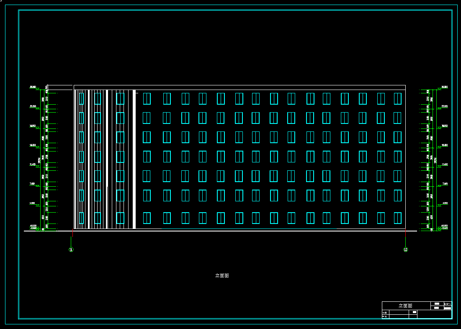Select the 7.600 elevation label on the right

point(445,184)
